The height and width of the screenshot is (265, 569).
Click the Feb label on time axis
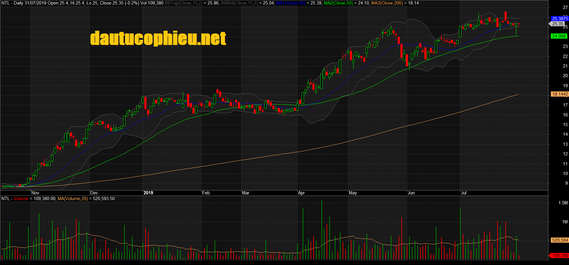[206, 193]
